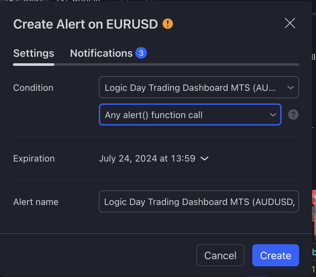Click the orange warning icon beside EURUSD
This screenshot has width=316, height=277.
click(168, 24)
